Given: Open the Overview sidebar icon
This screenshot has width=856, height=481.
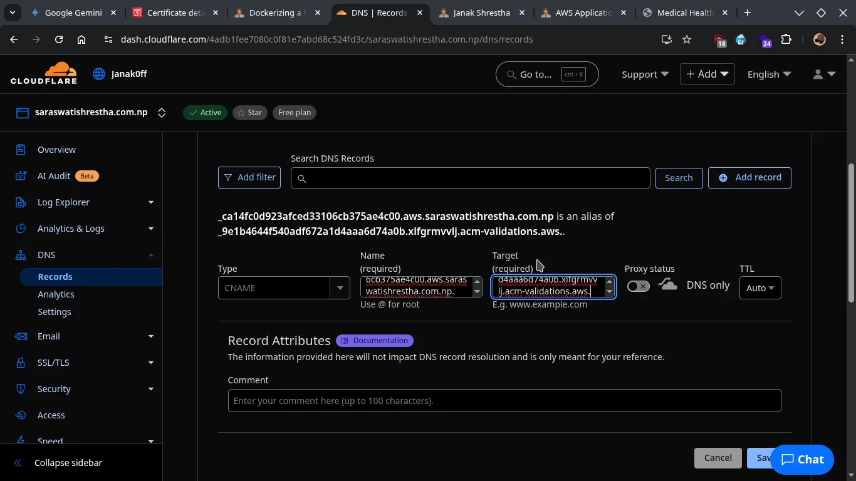Looking at the screenshot, I should 21,150.
